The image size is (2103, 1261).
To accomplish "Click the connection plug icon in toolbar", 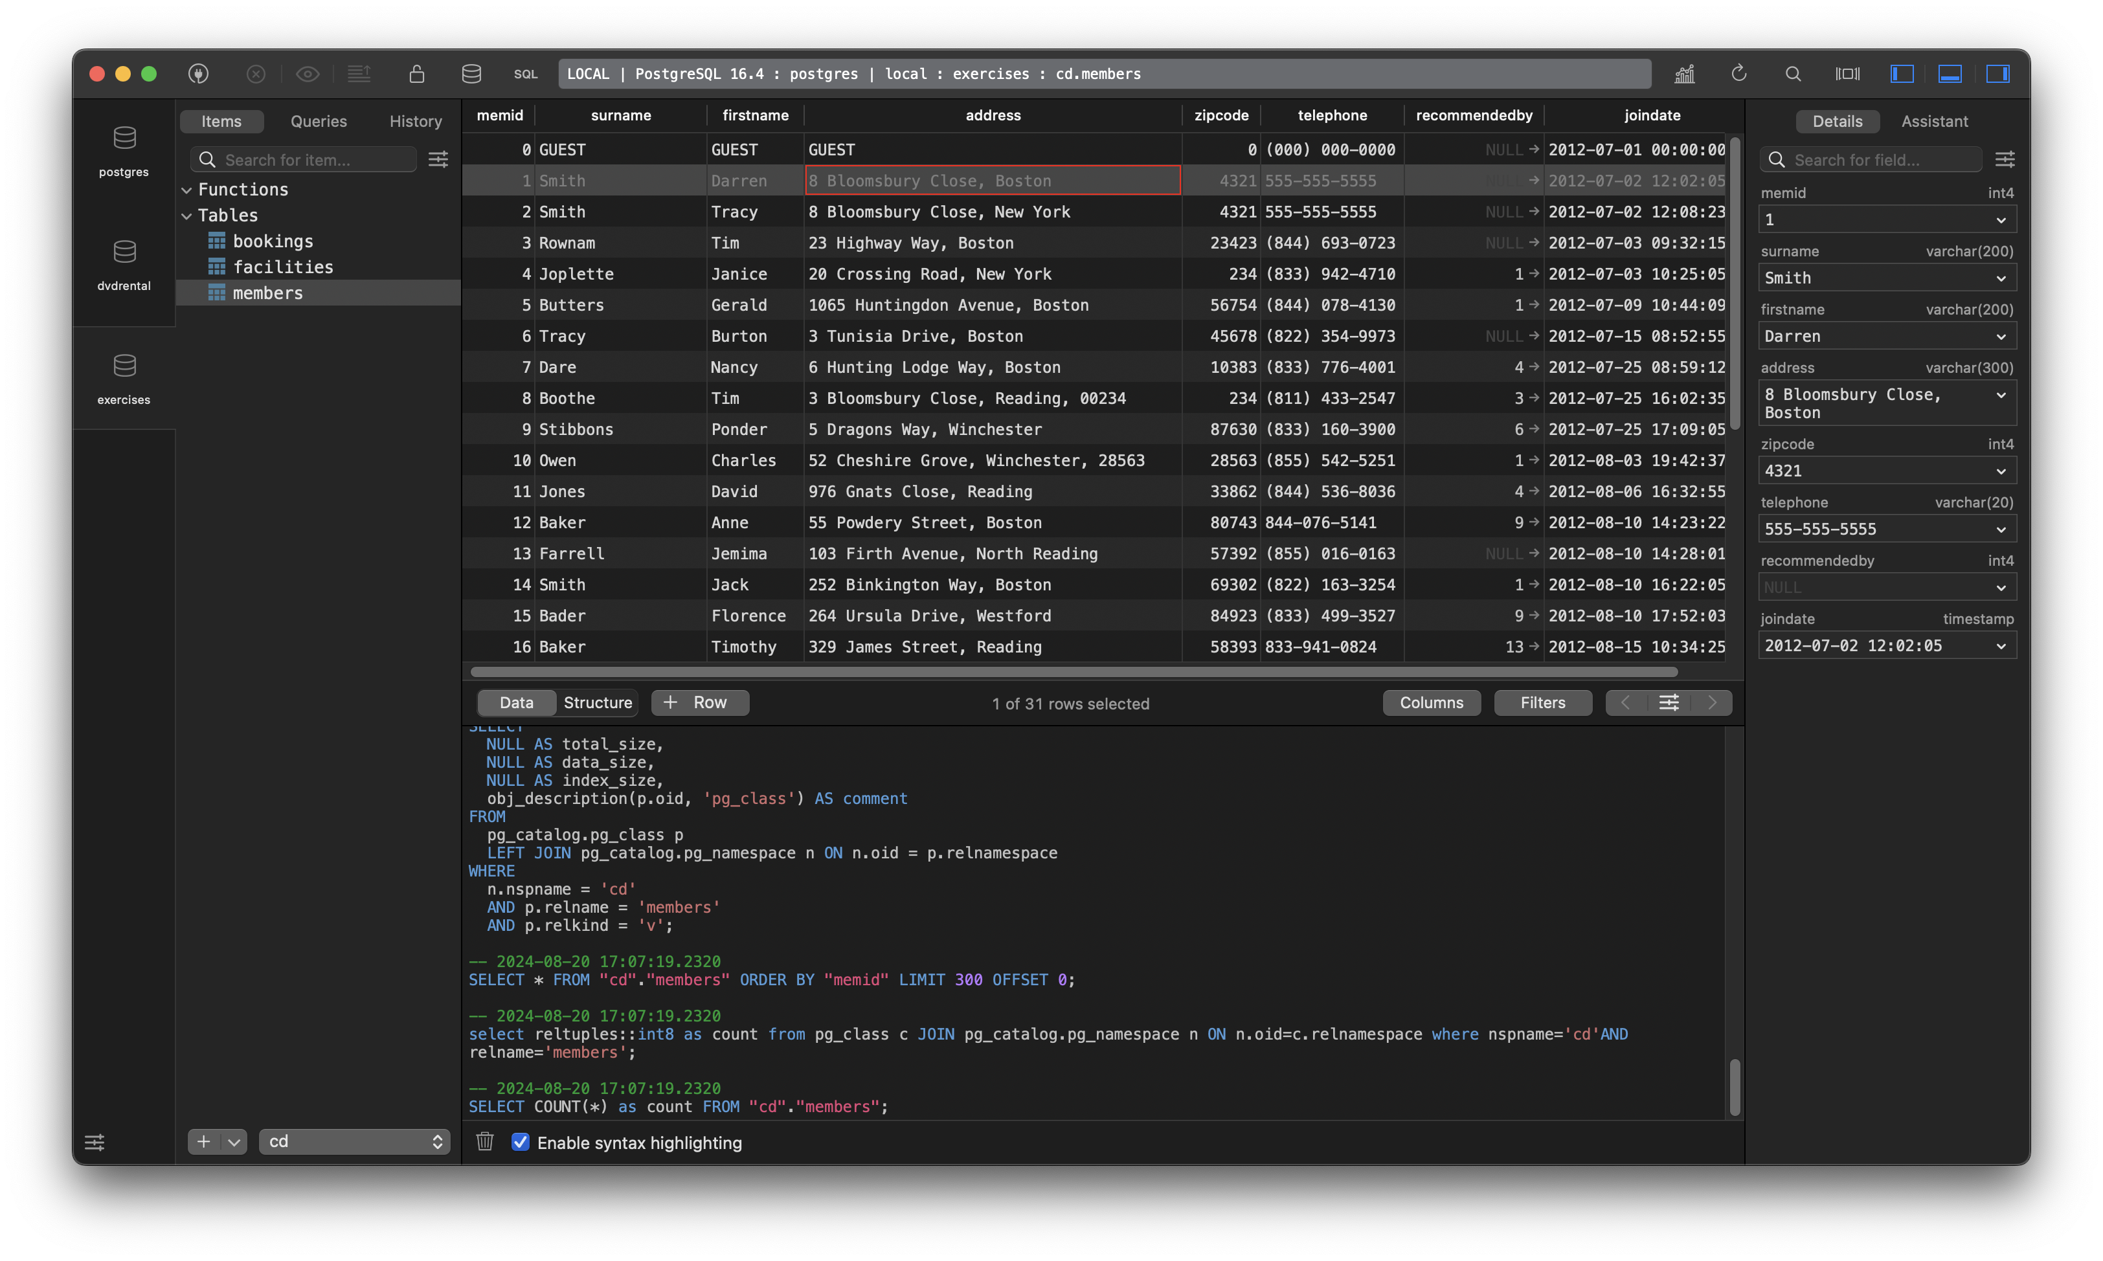I will pyautogui.click(x=198, y=74).
